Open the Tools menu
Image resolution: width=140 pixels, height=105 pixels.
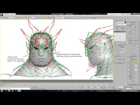click(8, 16)
